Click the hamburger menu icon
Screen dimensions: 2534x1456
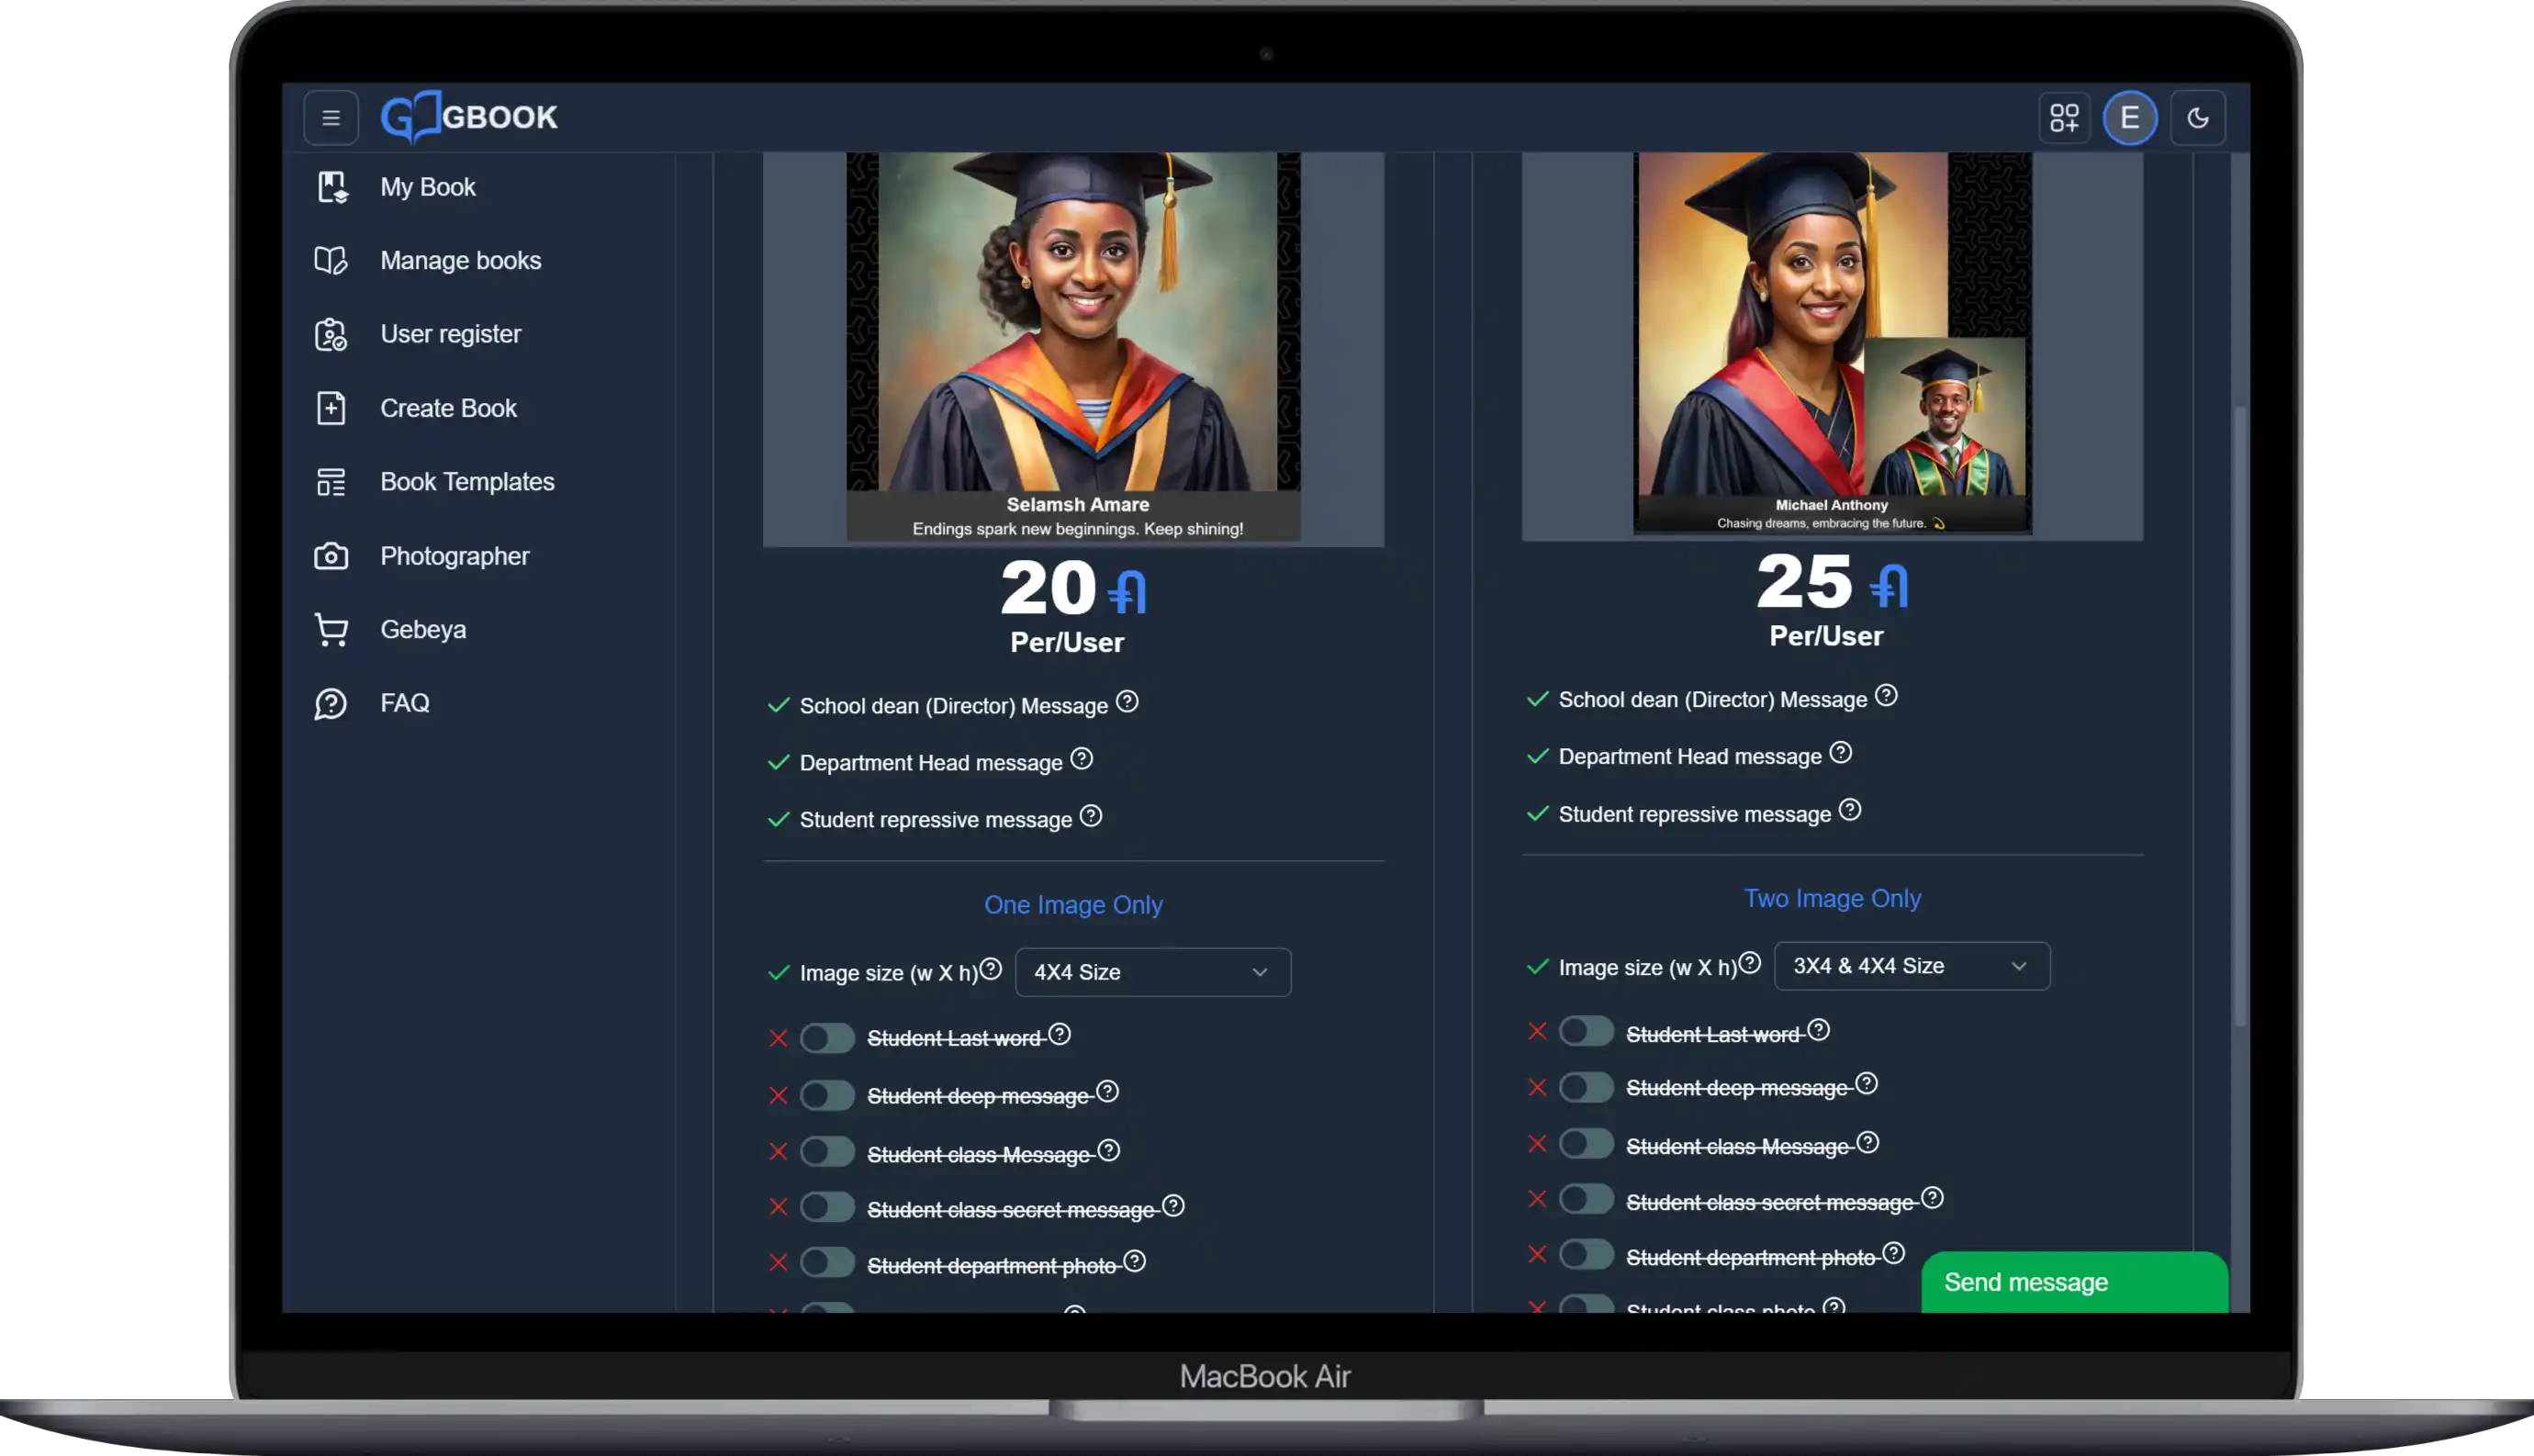point(331,118)
